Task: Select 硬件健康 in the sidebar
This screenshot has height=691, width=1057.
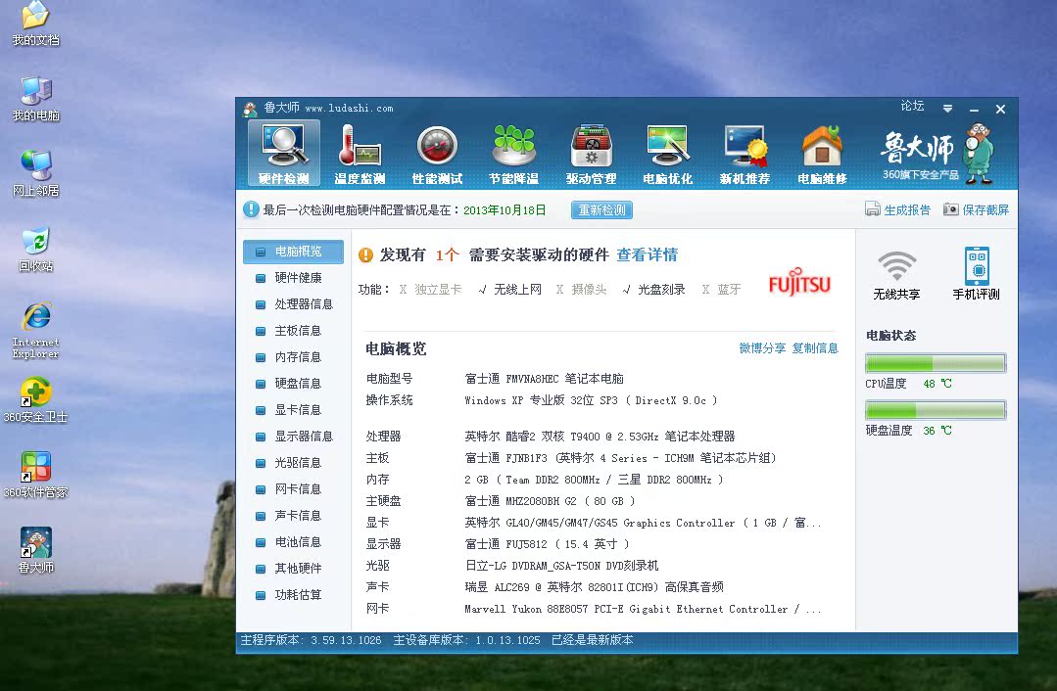Action: click(293, 278)
